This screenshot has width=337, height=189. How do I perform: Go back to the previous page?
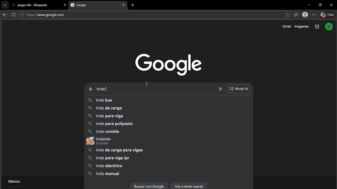(5, 15)
